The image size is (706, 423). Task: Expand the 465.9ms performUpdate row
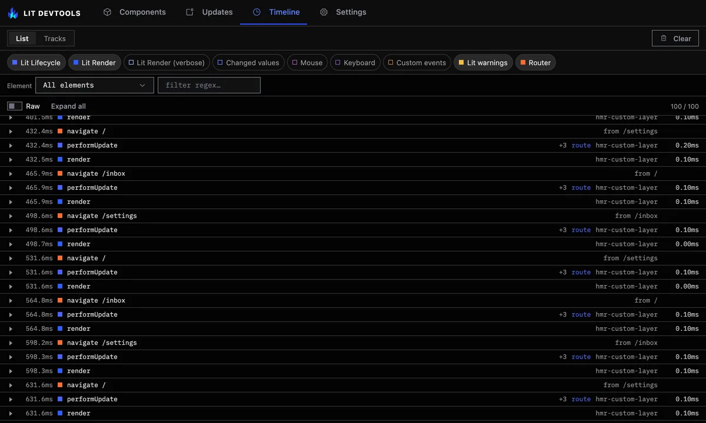coord(11,188)
